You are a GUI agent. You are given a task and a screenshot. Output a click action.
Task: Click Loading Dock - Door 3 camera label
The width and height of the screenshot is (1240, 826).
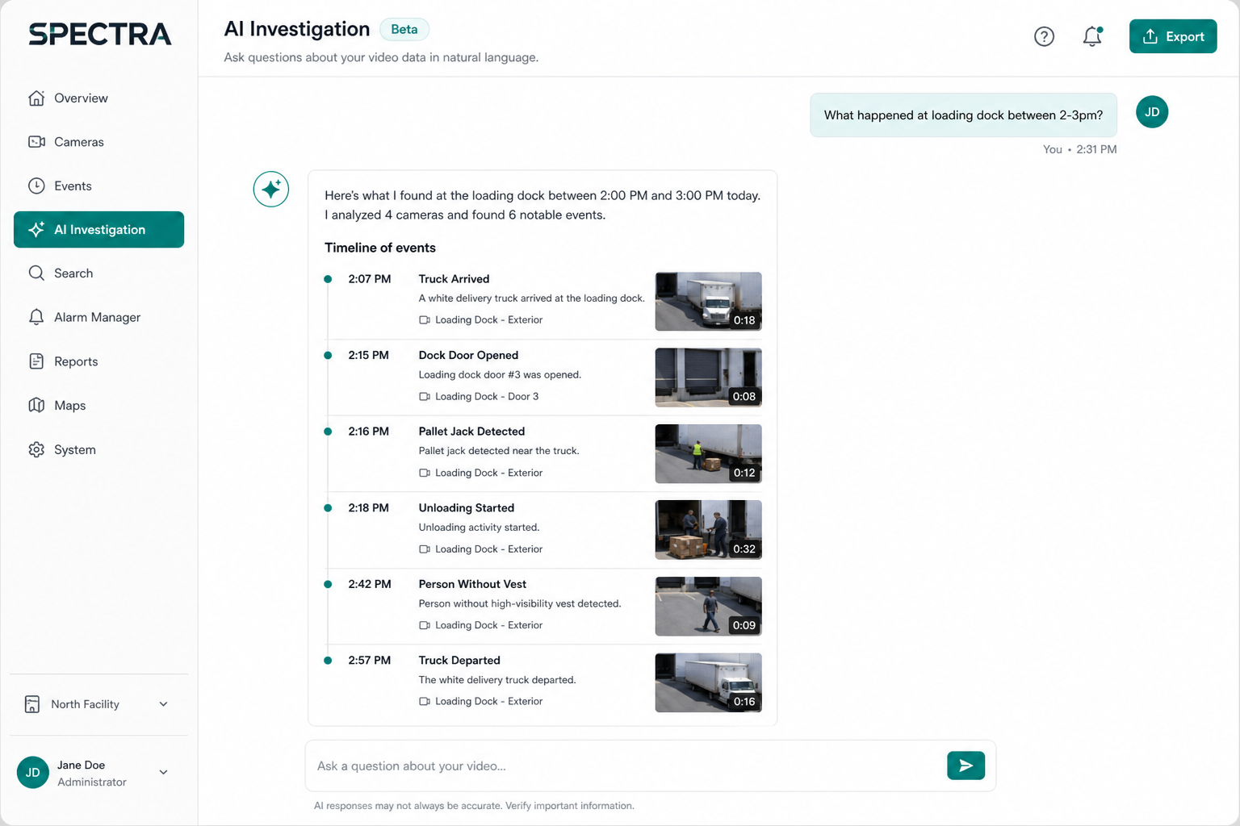point(487,396)
